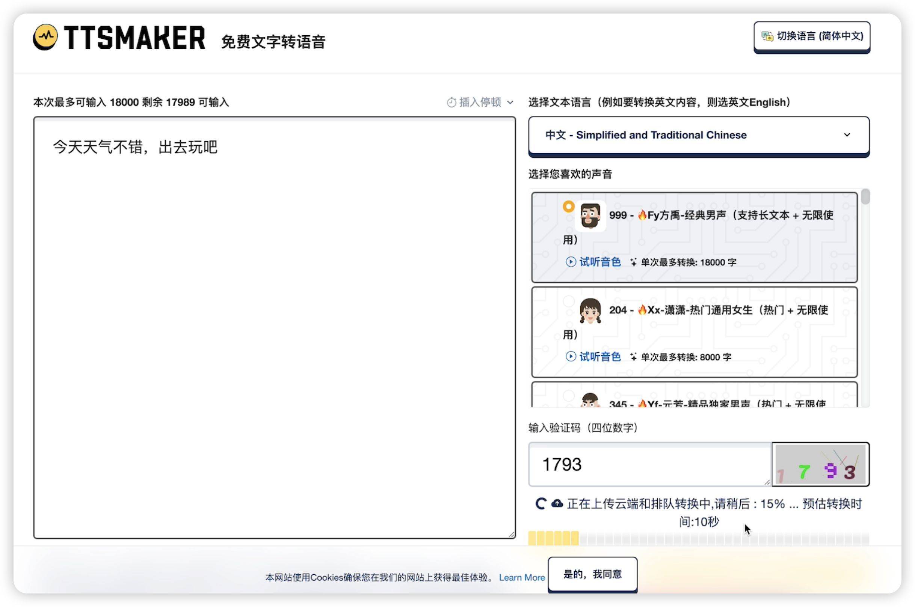Click the 单次最多转换: 18000 字 text
915x607 pixels.
coord(689,262)
